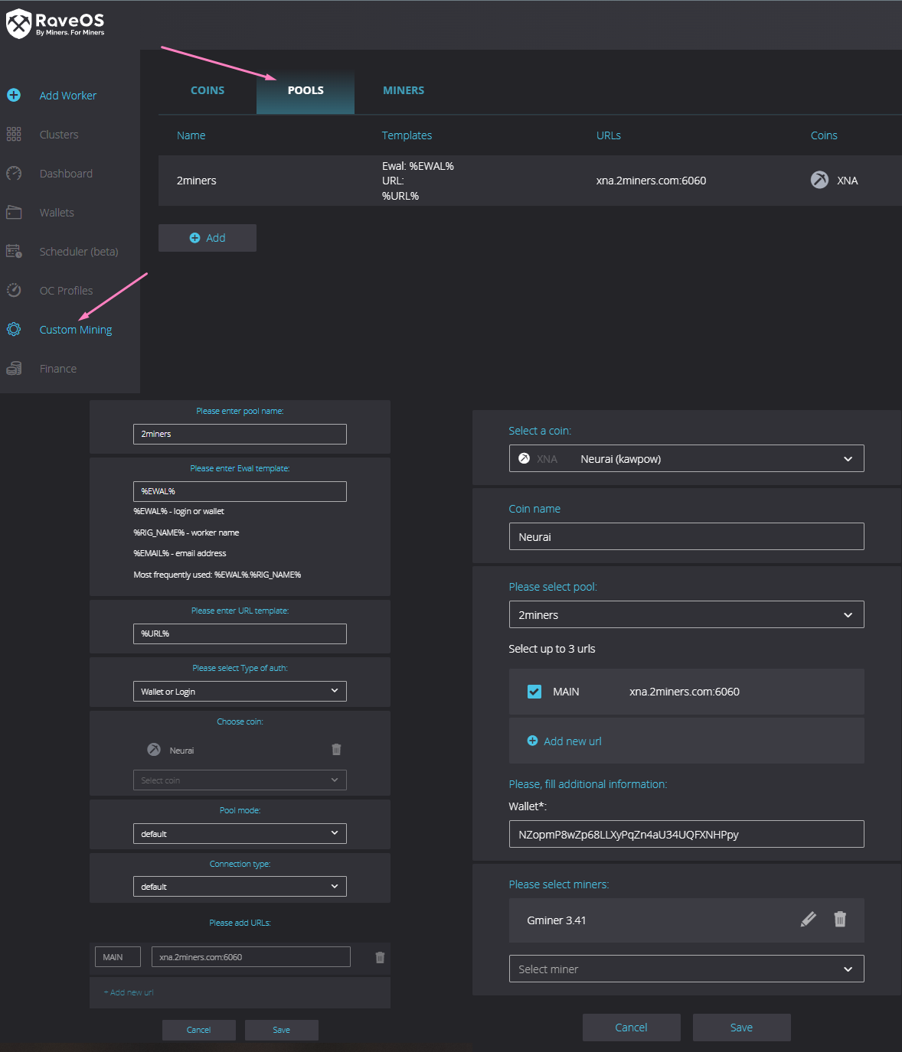The height and width of the screenshot is (1052, 902).
Task: Click the Add button to create pool
Action: tap(207, 237)
